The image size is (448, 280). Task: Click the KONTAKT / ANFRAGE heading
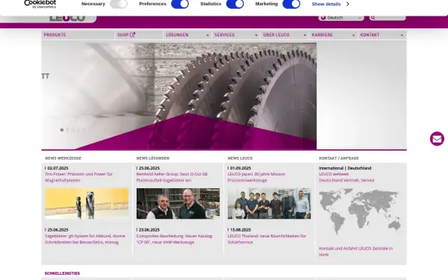(338, 158)
